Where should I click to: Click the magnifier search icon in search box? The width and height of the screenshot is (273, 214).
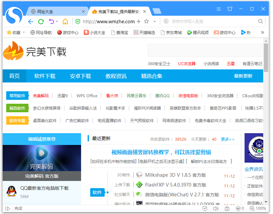[x=261, y=22]
